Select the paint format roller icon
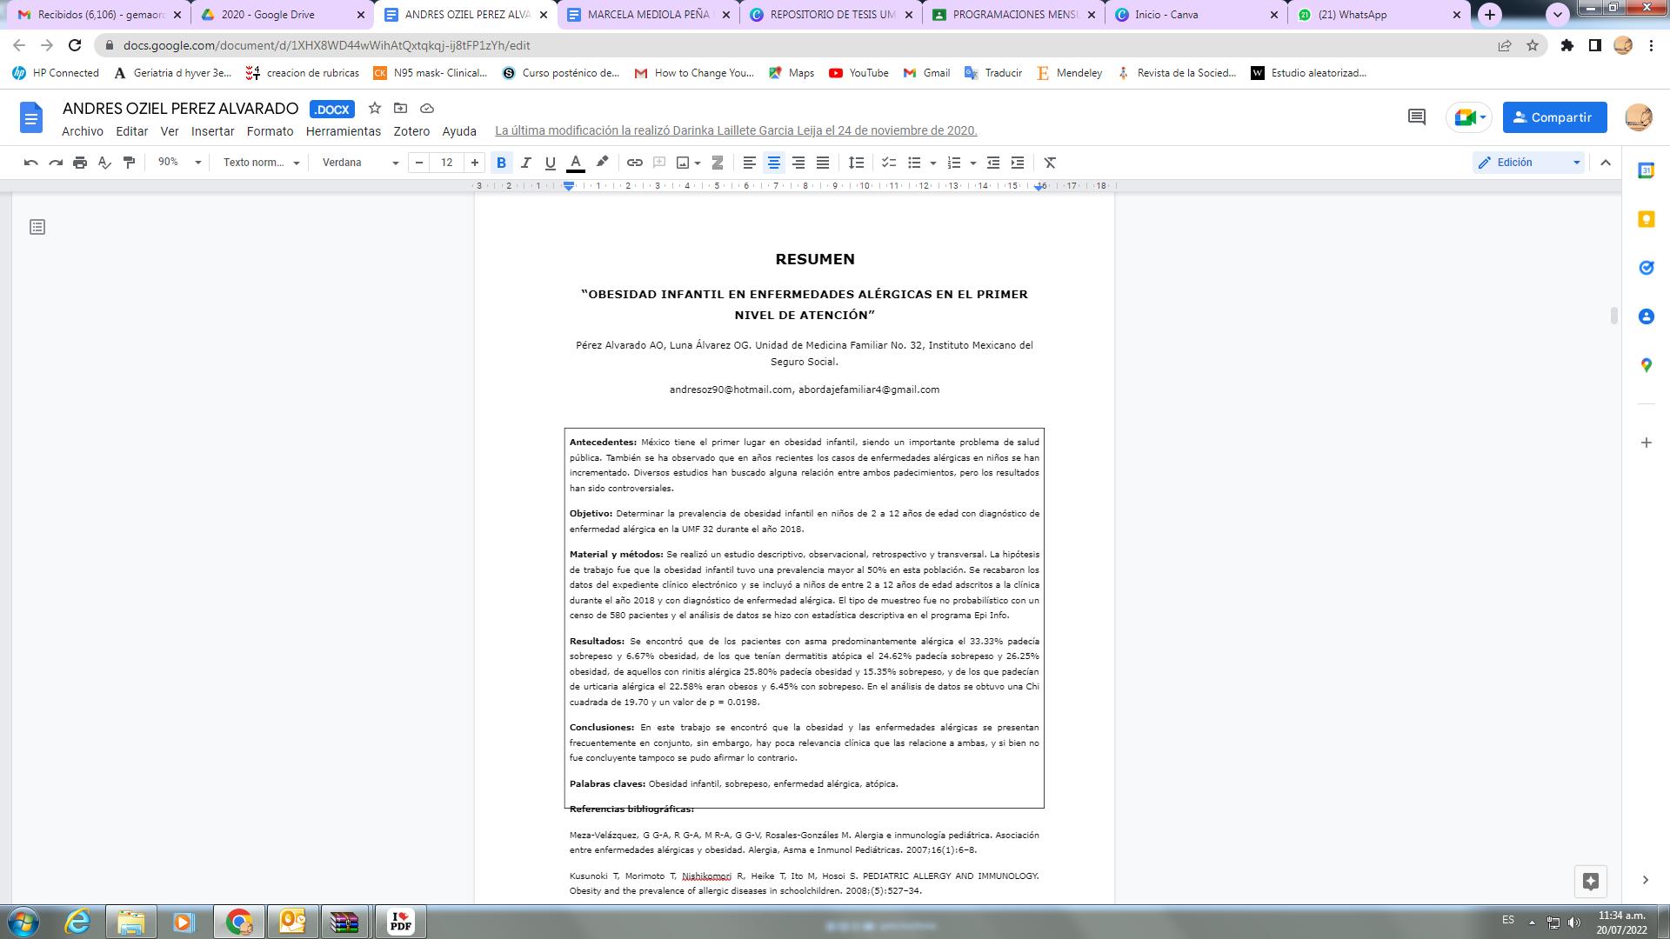The width and height of the screenshot is (1670, 939). [x=129, y=163]
